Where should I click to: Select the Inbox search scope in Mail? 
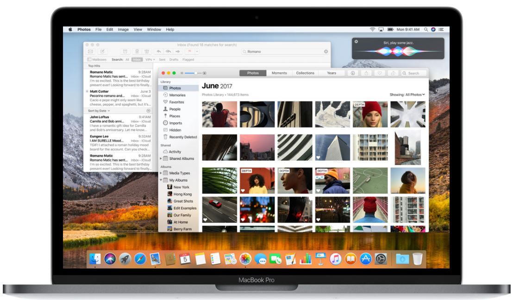[137, 60]
